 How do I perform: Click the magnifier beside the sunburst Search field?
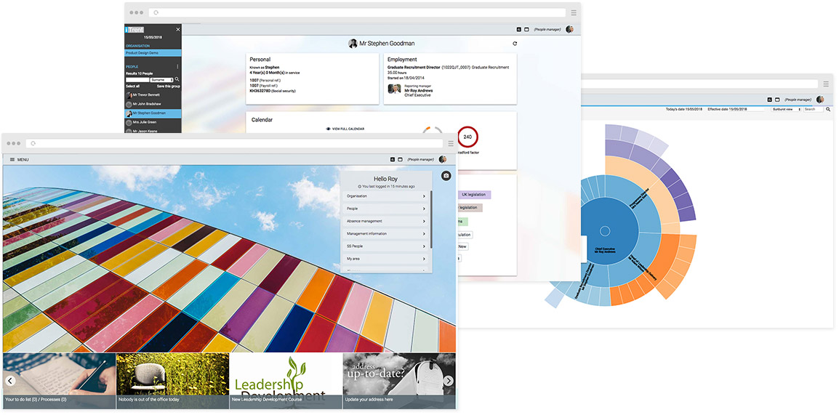pos(828,109)
